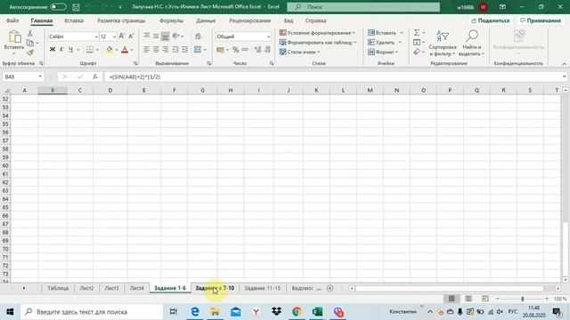Viewport: 570px width, 320px height.
Task: Switch to the Вставка ribbon tab
Action: coord(74,20)
